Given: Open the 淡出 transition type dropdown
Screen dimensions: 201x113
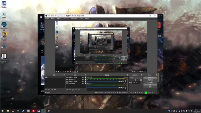Looking at the screenshot, I should click(x=136, y=78).
